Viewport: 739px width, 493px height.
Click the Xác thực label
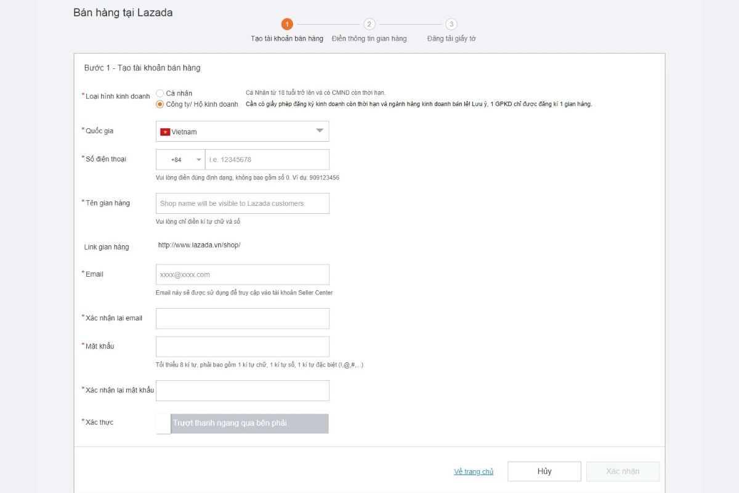(x=99, y=422)
